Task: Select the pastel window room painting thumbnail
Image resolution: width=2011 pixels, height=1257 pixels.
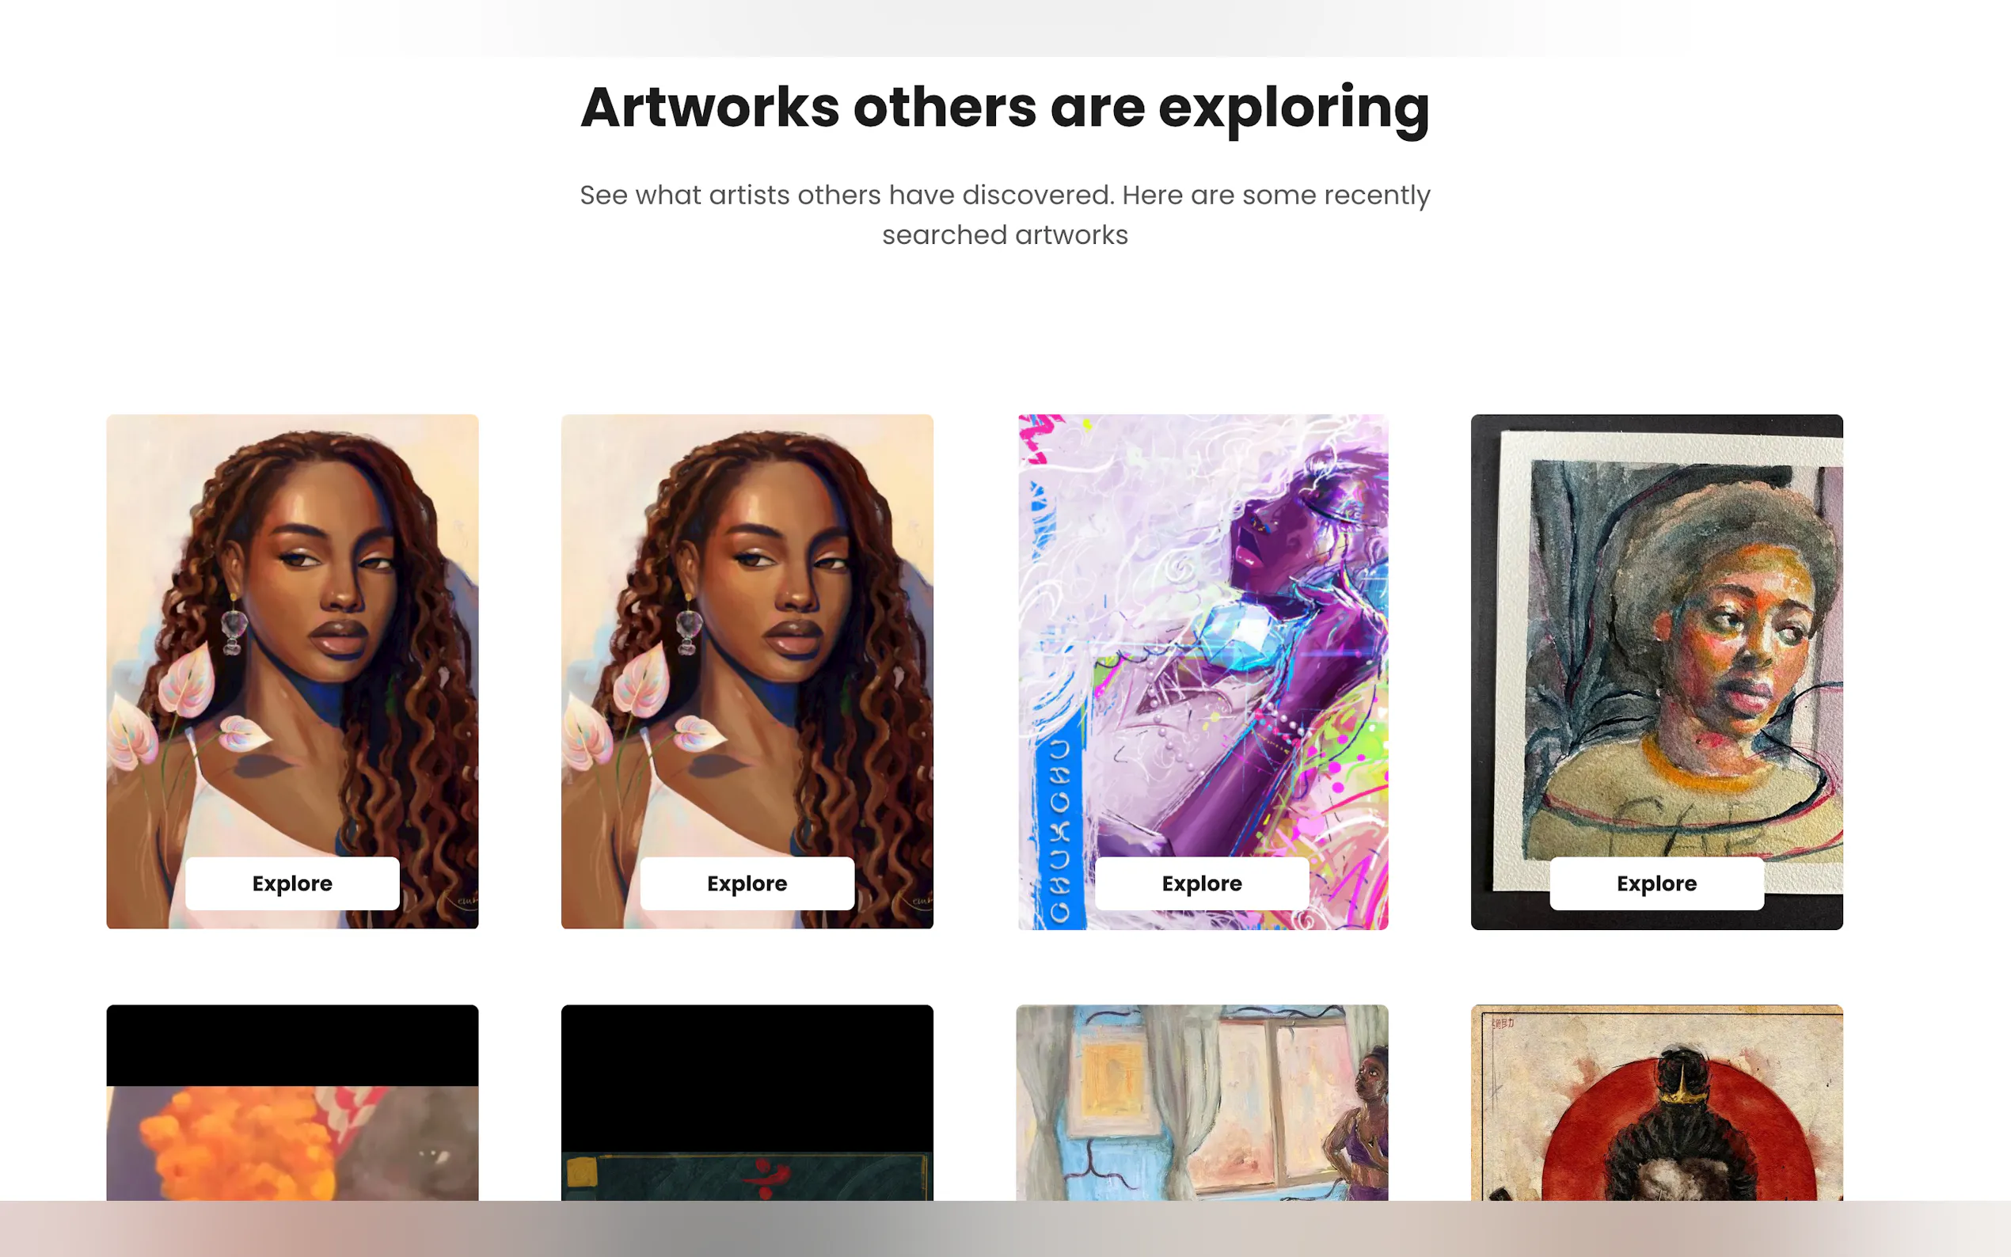Action: tap(1201, 1103)
